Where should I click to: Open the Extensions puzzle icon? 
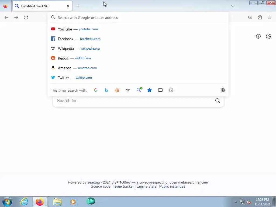point(260,17)
